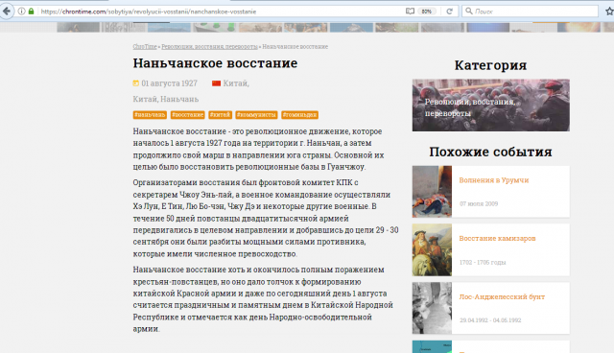Click the Похожие события heading
614x353 pixels.
[x=490, y=152]
